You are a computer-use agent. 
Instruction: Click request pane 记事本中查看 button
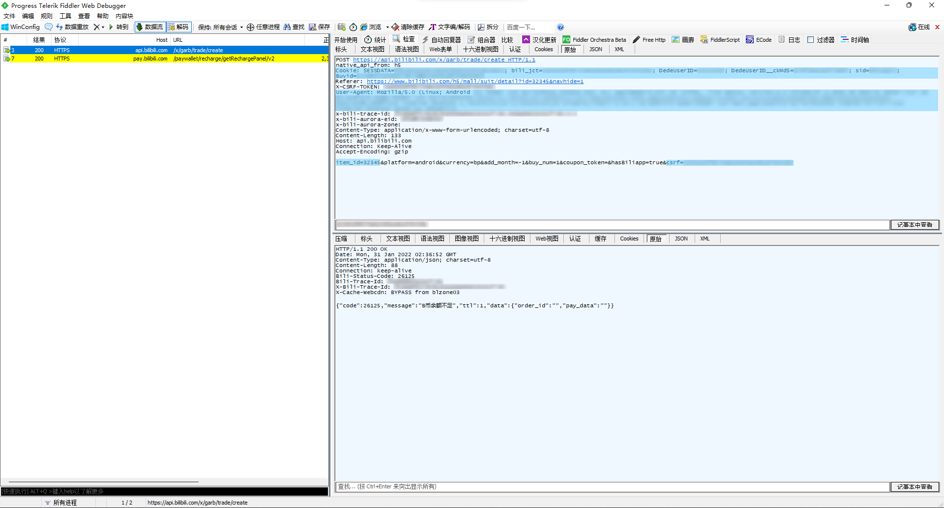(914, 225)
